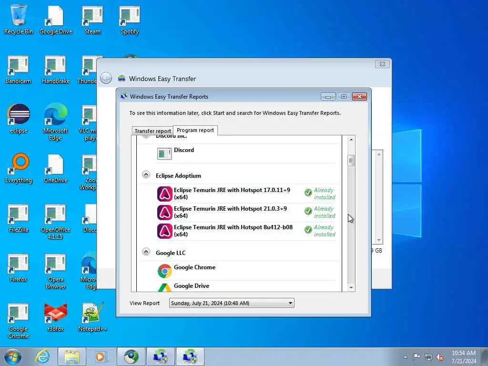Close the Windows Easy Transfer Reports window

pos(359,96)
